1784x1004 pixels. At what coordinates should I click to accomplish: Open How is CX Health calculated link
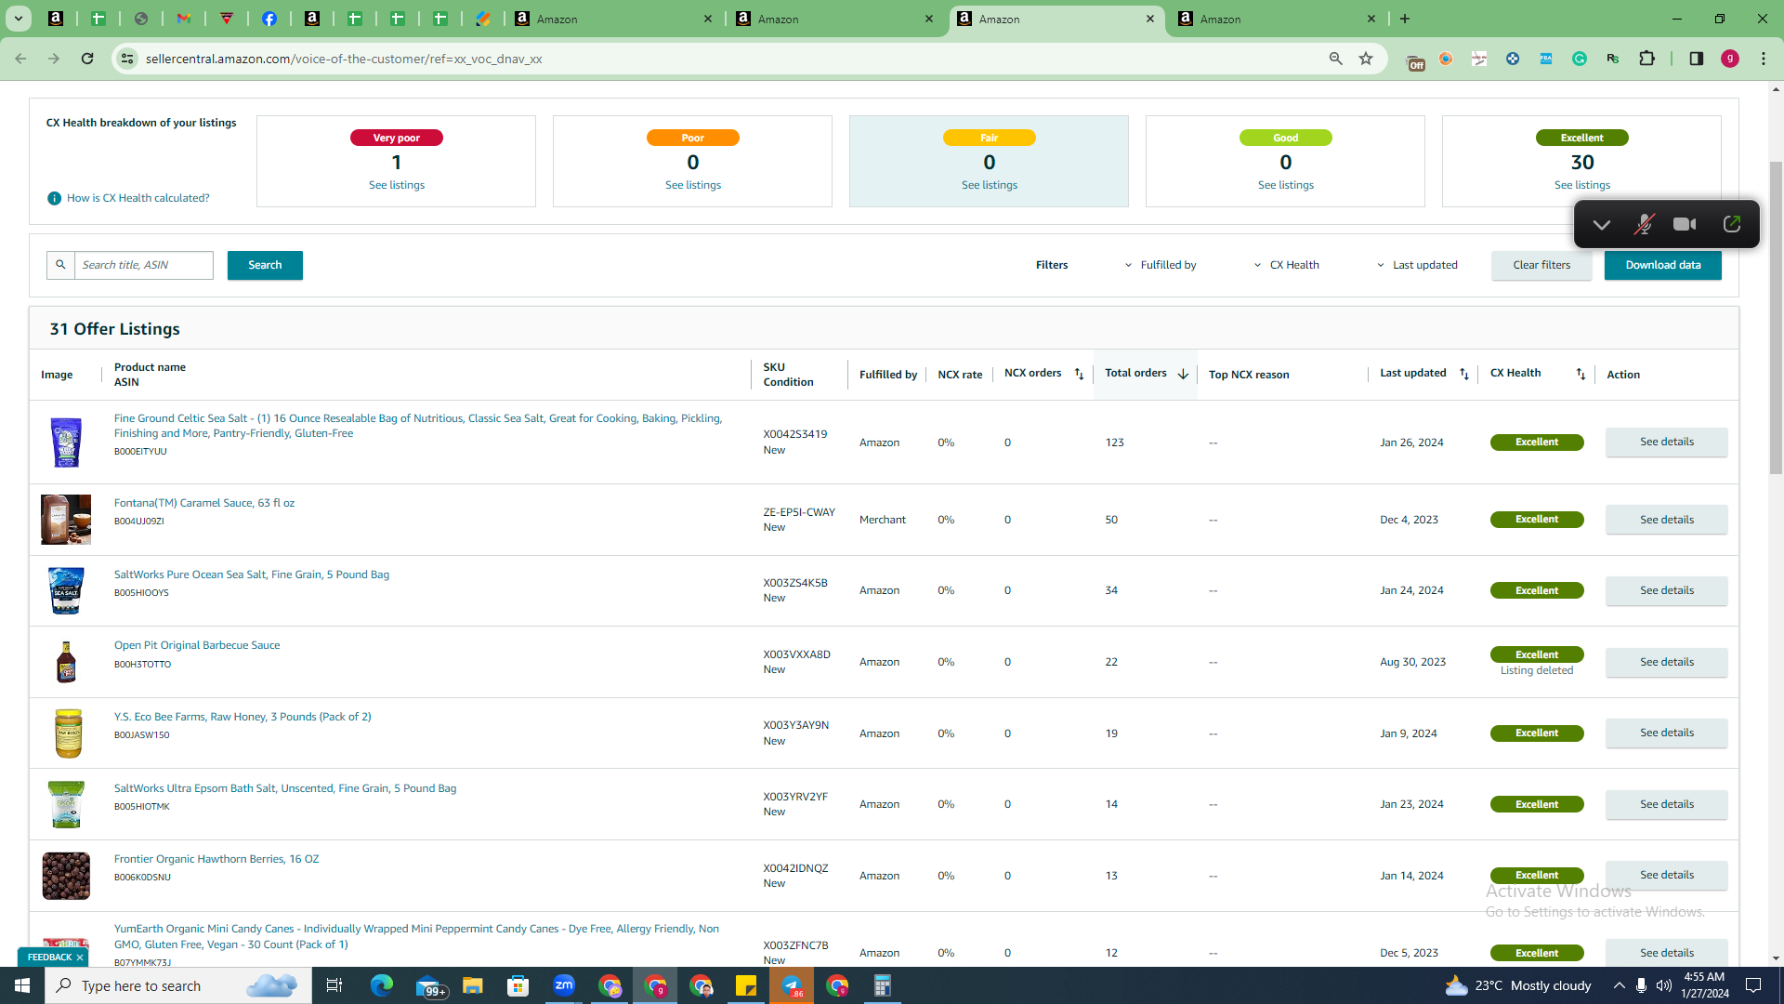point(138,198)
